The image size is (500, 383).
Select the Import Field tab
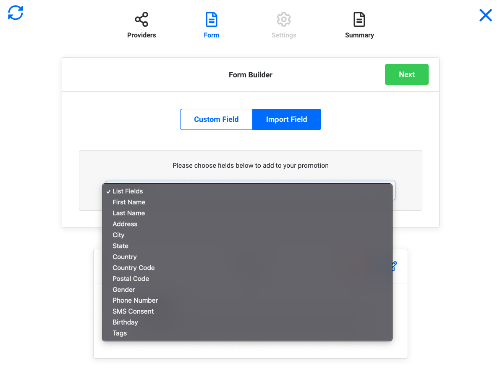pyautogui.click(x=287, y=119)
